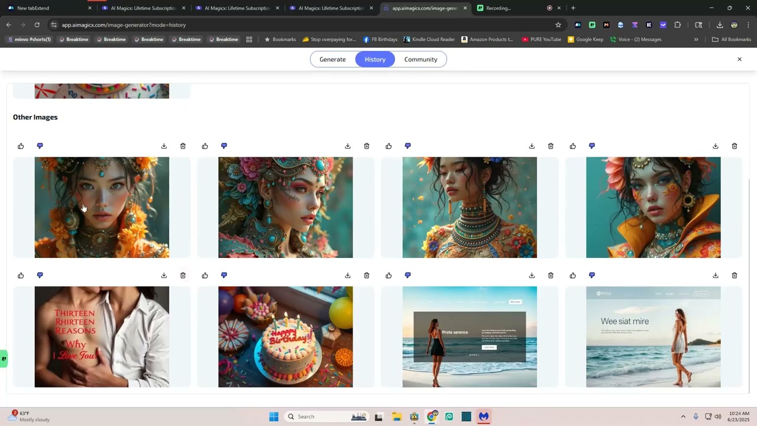
Task: Download the beaded necklace woman image
Action: pyautogui.click(x=532, y=146)
